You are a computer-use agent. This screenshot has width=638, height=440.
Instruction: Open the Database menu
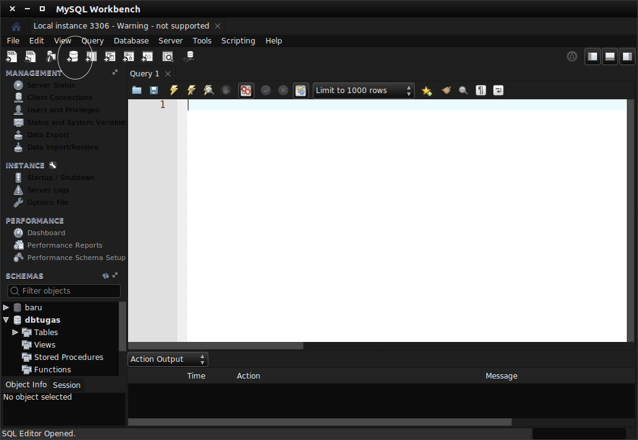[x=131, y=40]
